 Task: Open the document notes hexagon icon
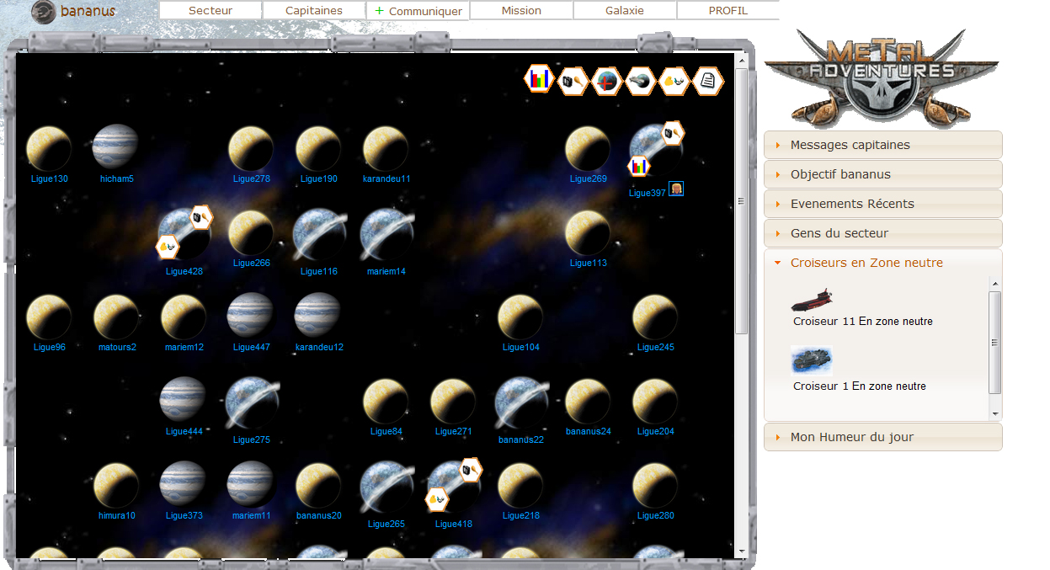[708, 81]
